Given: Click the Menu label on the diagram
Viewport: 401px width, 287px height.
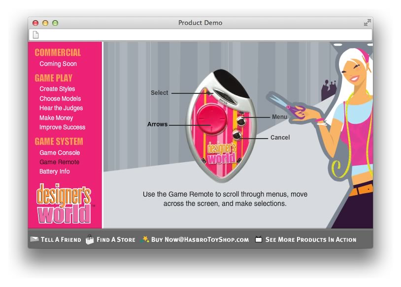Looking at the screenshot, I should click(279, 117).
